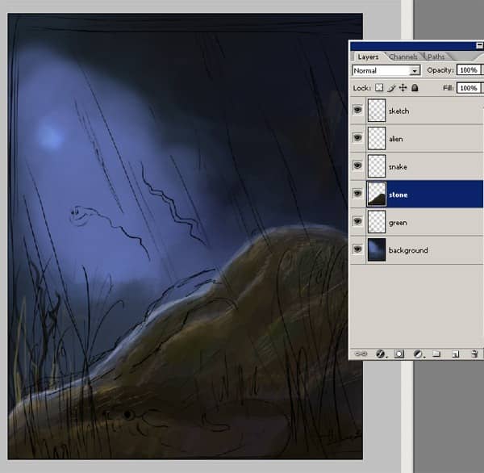The image size is (484, 473).
Task: Switch to the Paths tab
Action: (x=436, y=57)
